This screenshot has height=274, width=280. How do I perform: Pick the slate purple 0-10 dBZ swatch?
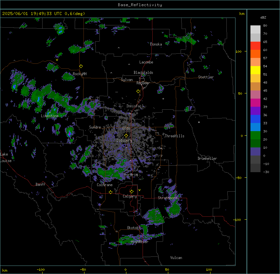pos(255,152)
